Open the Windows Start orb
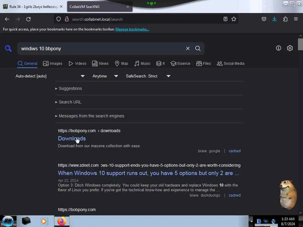 pyautogui.click(x=8, y=221)
